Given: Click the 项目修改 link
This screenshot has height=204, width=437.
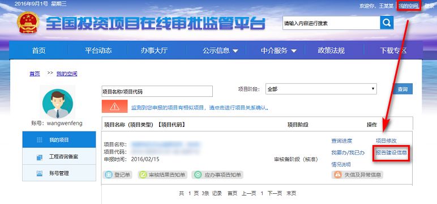Looking at the screenshot, I should pos(386,141).
